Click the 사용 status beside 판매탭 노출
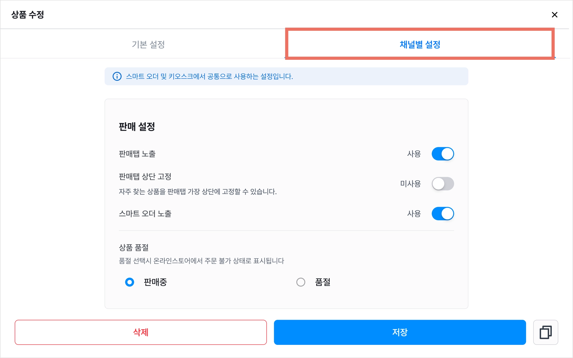The height and width of the screenshot is (358, 573). point(414,154)
